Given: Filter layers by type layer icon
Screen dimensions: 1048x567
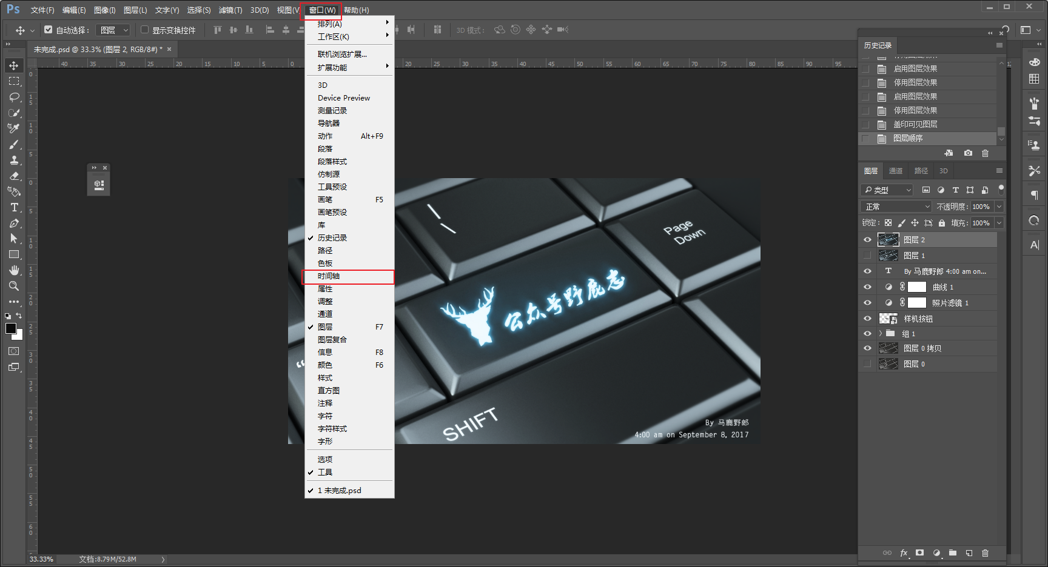Looking at the screenshot, I should tap(955, 190).
